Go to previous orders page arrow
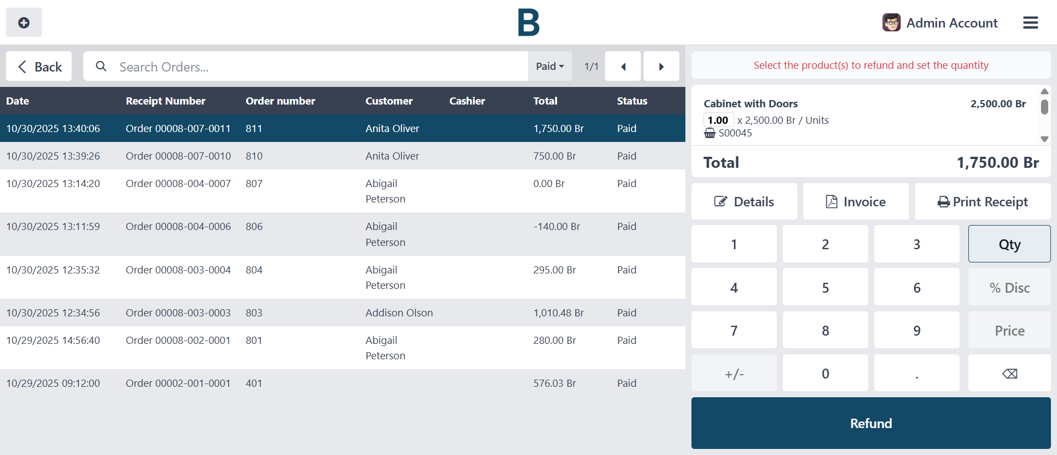Screen dimensions: 1057x455 tap(623, 67)
